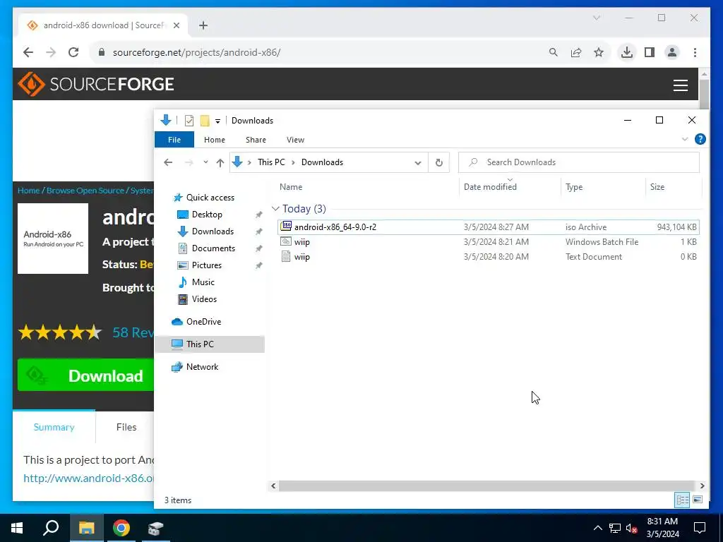
Task: Bookmark this page with star icon
Action: (599, 52)
